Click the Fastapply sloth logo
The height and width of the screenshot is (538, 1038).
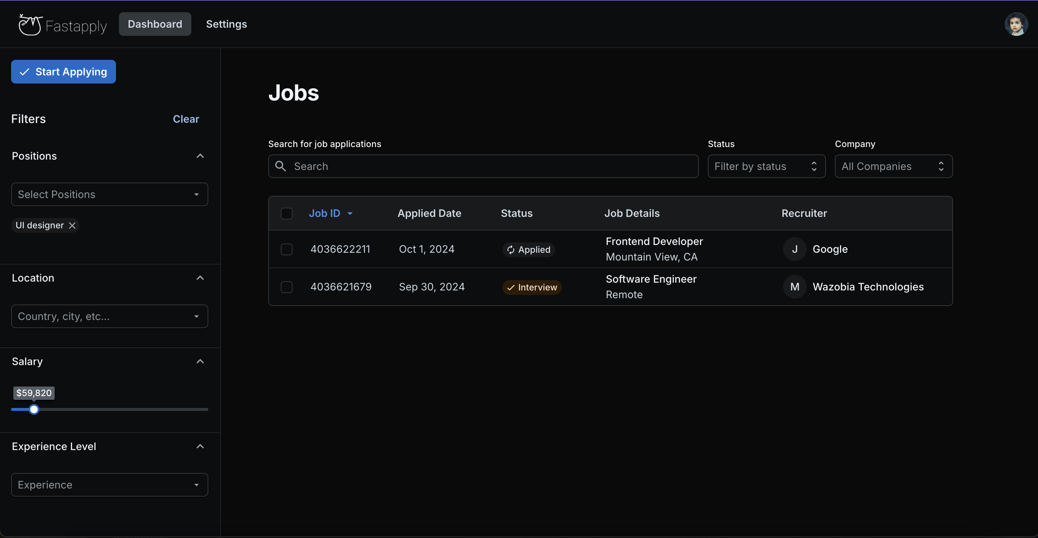pos(30,25)
